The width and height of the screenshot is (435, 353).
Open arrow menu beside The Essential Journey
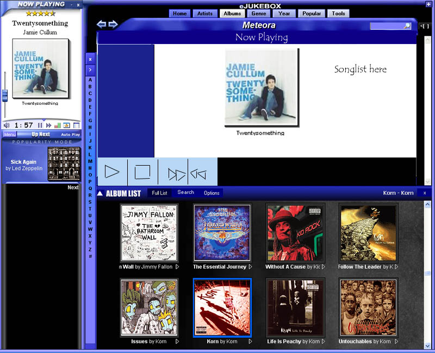(250, 267)
